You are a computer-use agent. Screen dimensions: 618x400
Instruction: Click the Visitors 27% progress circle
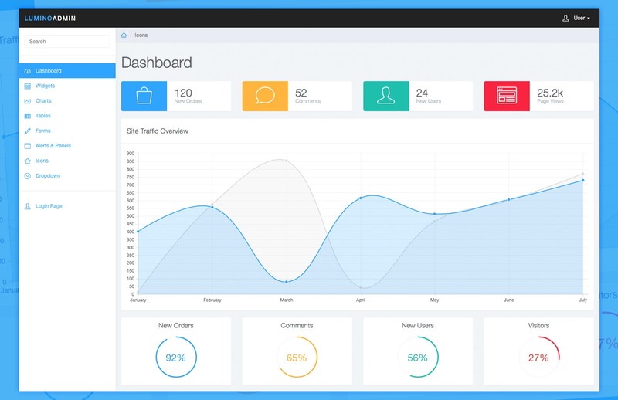pos(538,358)
